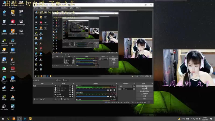This screenshot has height=121, width=215.
Task: Toggle visibility of the 显示器采集 source
Action: click(70, 97)
